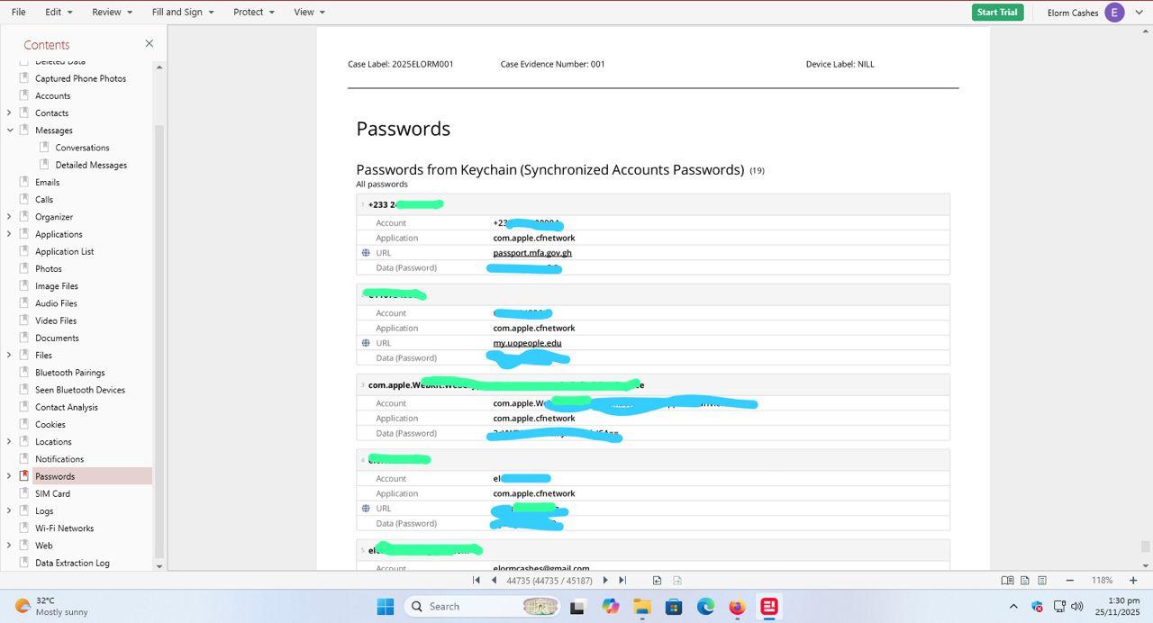Close the Contents panel

coord(150,44)
